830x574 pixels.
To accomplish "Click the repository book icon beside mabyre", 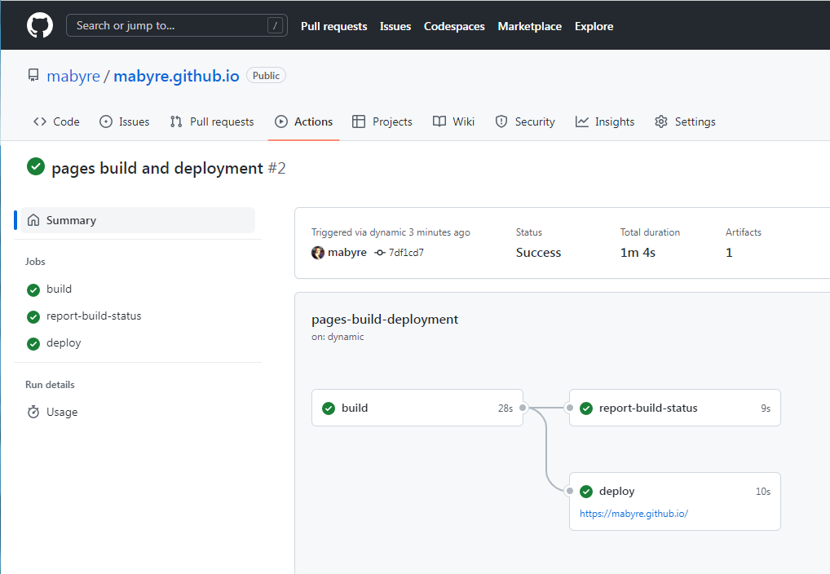I will (x=33, y=76).
